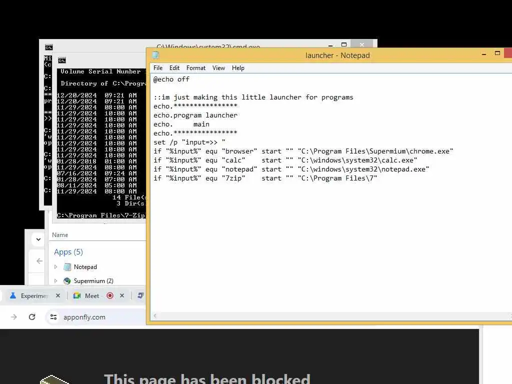Click the 'set /p "input=>> "' line
The width and height of the screenshot is (512, 384).
189,142
